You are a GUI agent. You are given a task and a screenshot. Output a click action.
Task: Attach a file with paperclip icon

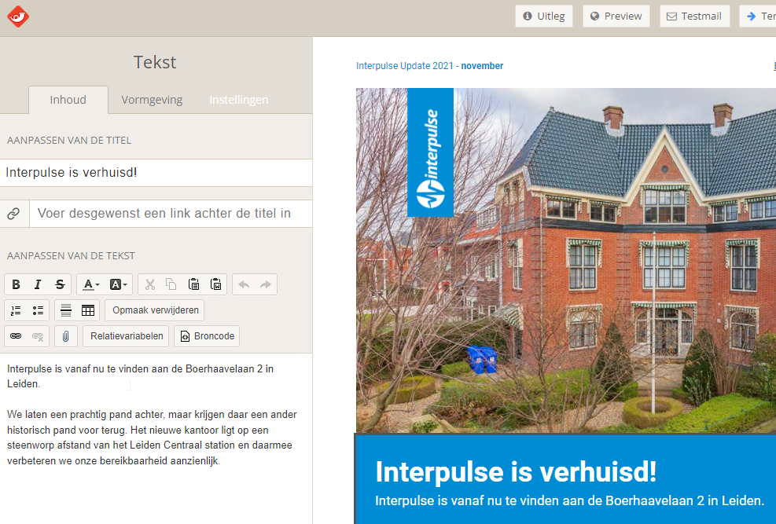(x=66, y=336)
